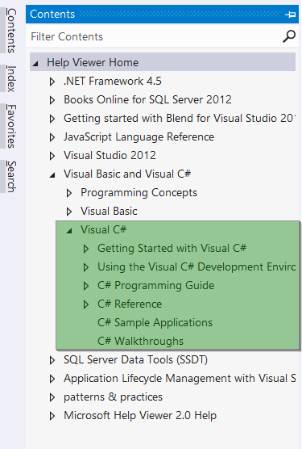Open Using the Visual C# Development Environment topic

click(197, 266)
